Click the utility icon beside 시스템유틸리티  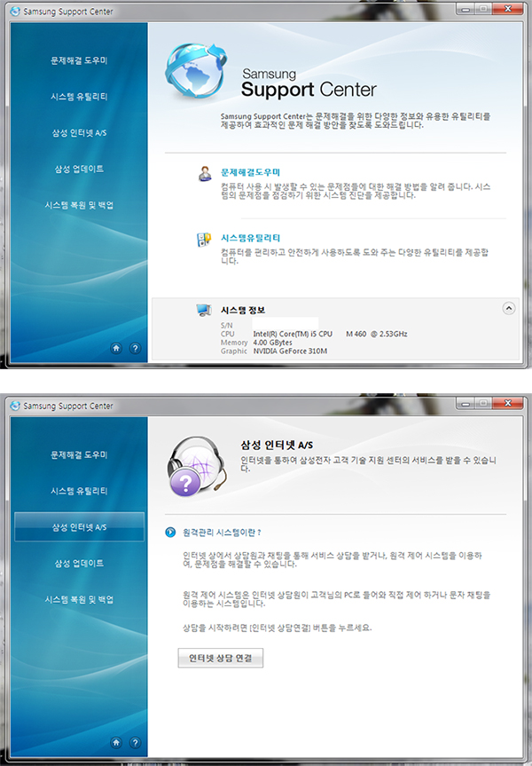tap(204, 240)
